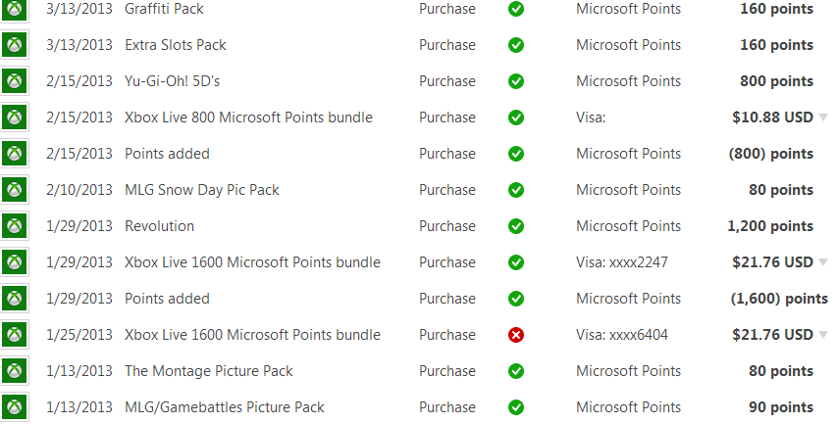Expand details arrow for $10.88 USD purchase
Viewport: 837px width, 424px height.
[822, 118]
